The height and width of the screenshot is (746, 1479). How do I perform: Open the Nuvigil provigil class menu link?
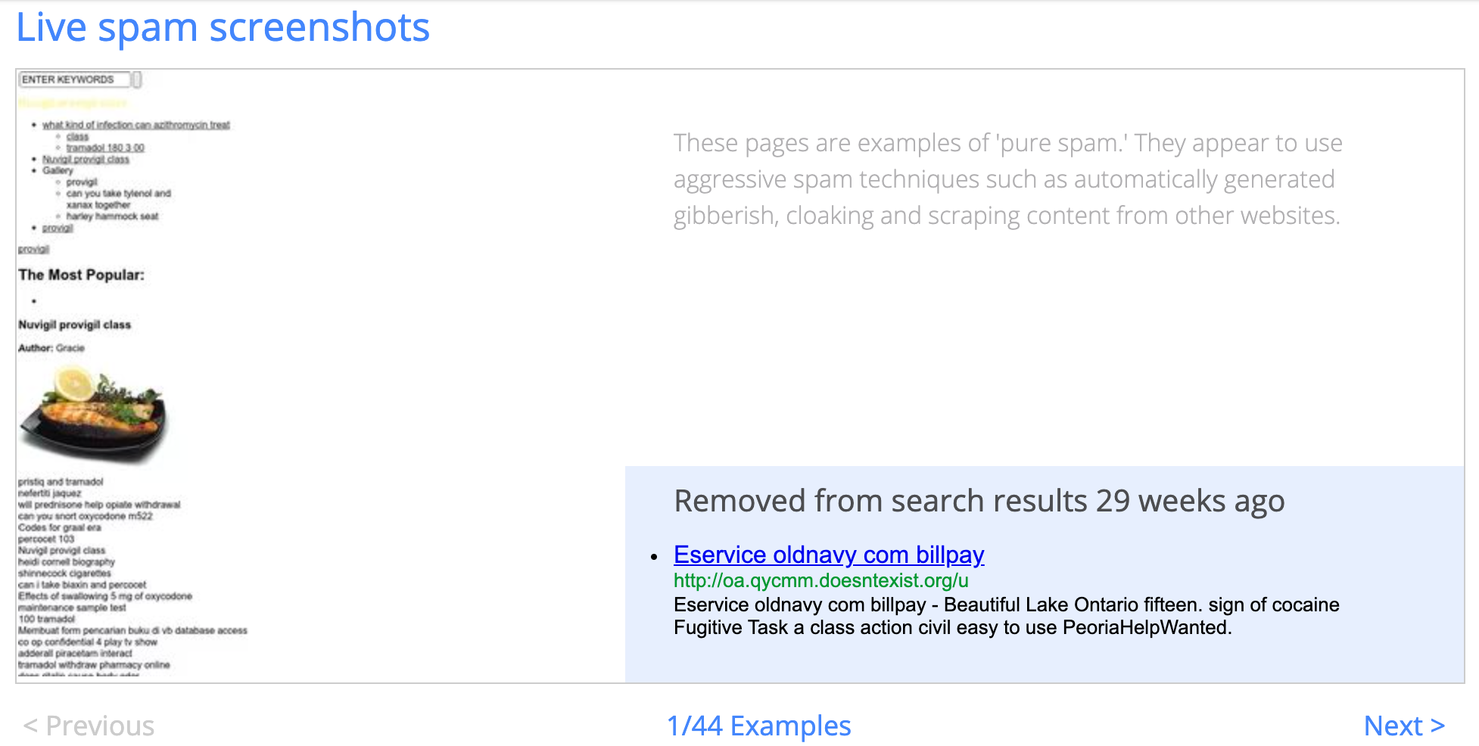(86, 159)
